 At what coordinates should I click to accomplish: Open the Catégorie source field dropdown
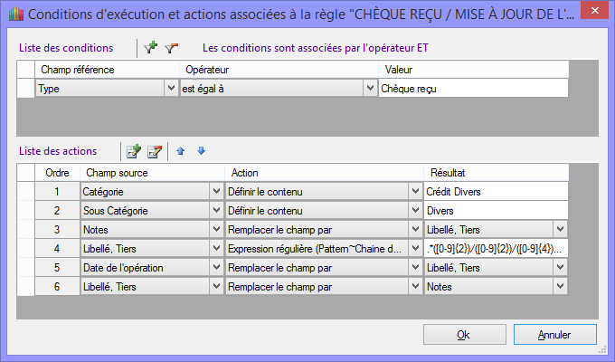215,192
